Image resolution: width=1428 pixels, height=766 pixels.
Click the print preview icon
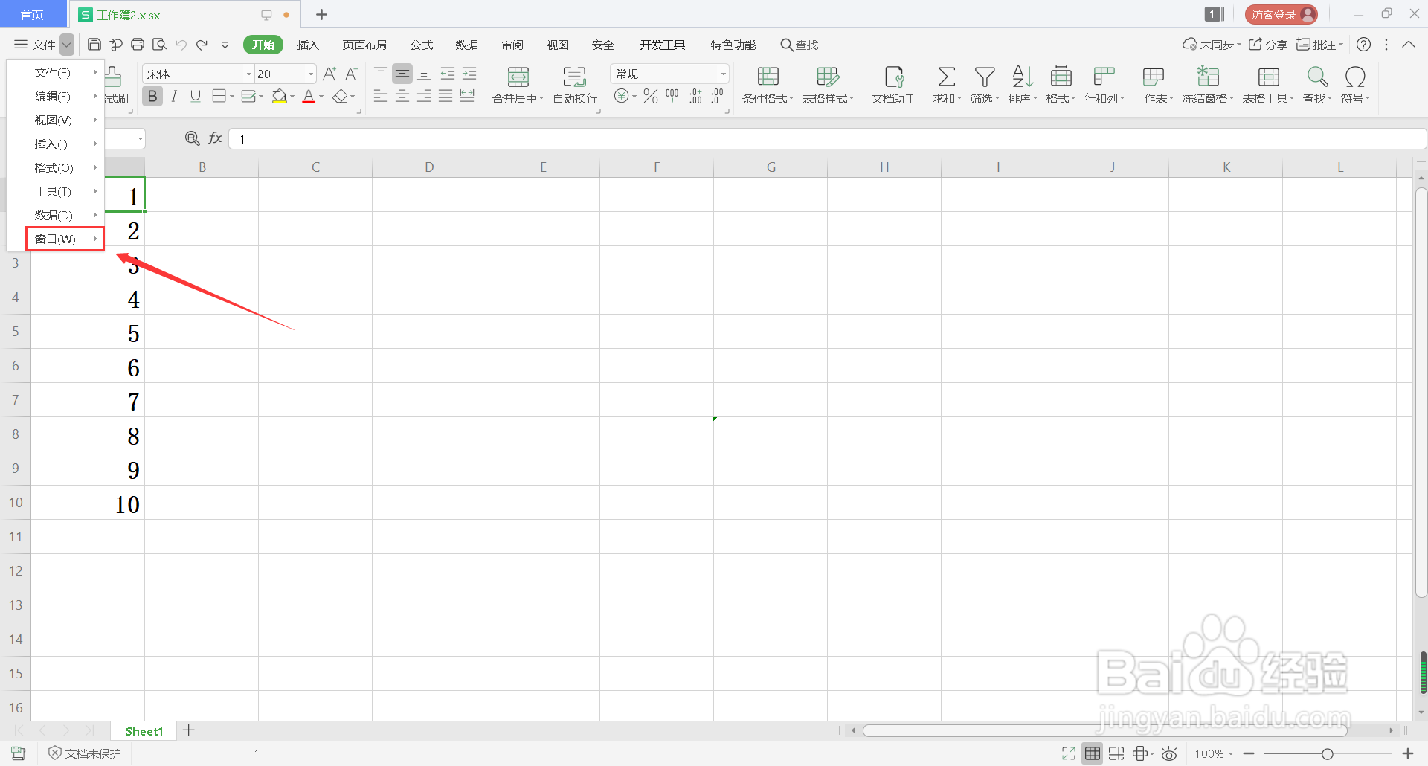click(159, 45)
